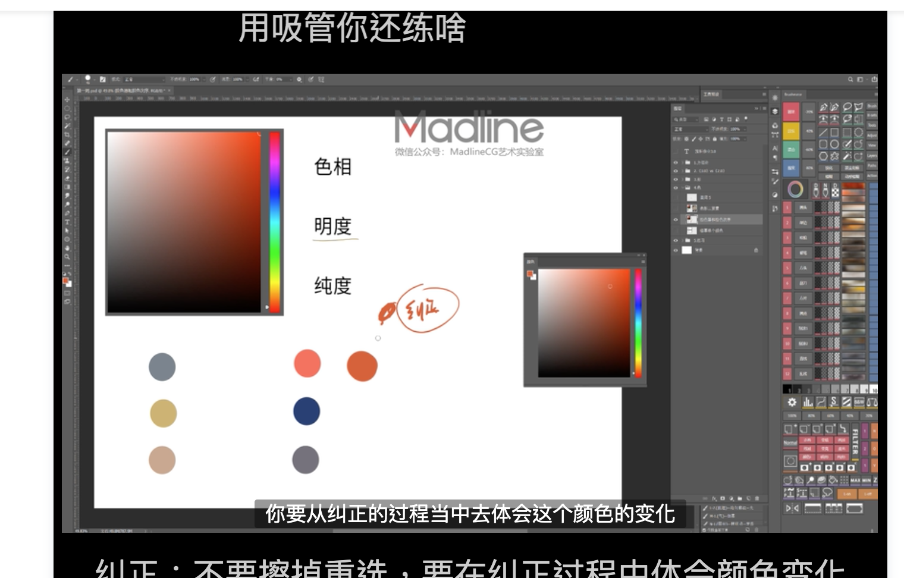Toggle lock transparent pixels button
Screen dimensions: 904x578
[686, 139]
